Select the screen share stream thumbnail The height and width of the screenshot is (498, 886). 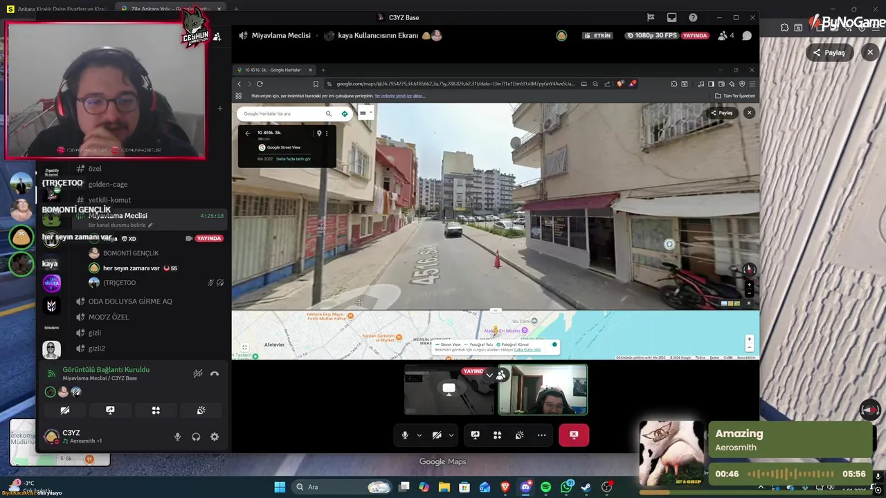coord(450,390)
